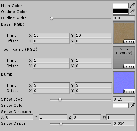The height and width of the screenshot is (131, 137).
Task: Open the Main Color swatch
Action: coord(121,6)
